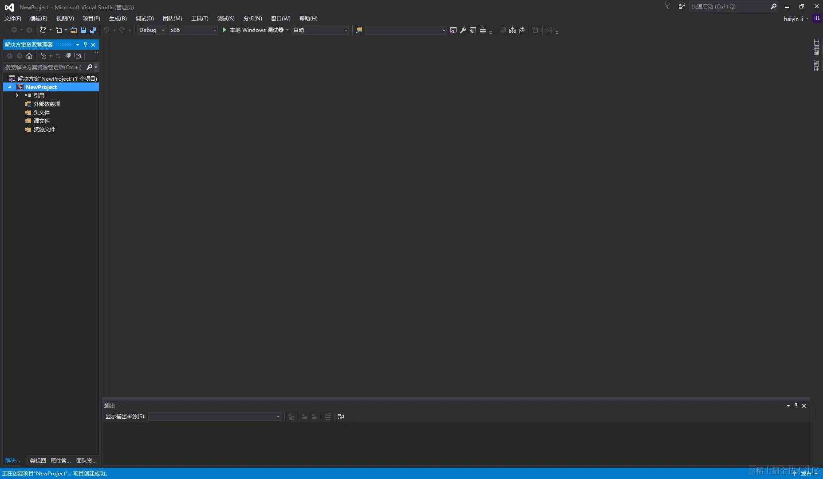Open the toolbox briefcase icon
Viewport: 823px width, 479px height.
483,30
